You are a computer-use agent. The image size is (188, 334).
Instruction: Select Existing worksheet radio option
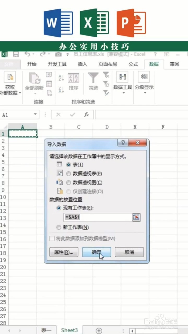(x=59, y=208)
